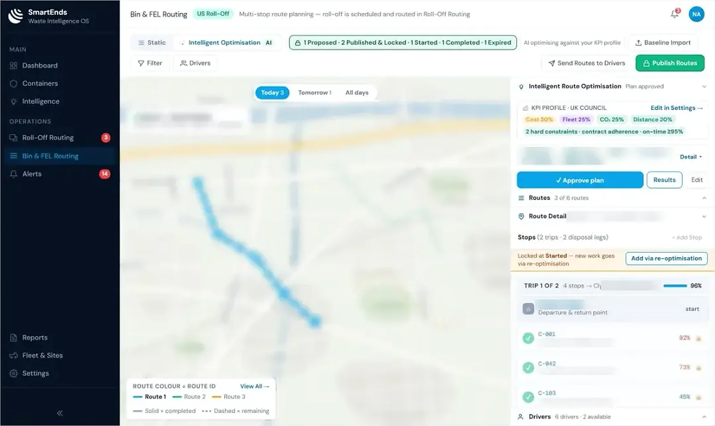Image resolution: width=715 pixels, height=426 pixels.
Task: Click the Cost 30% KPI chip
Action: [539, 119]
